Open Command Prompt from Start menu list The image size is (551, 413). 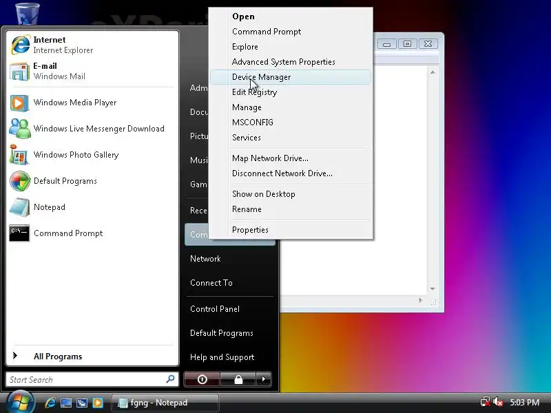point(92,233)
